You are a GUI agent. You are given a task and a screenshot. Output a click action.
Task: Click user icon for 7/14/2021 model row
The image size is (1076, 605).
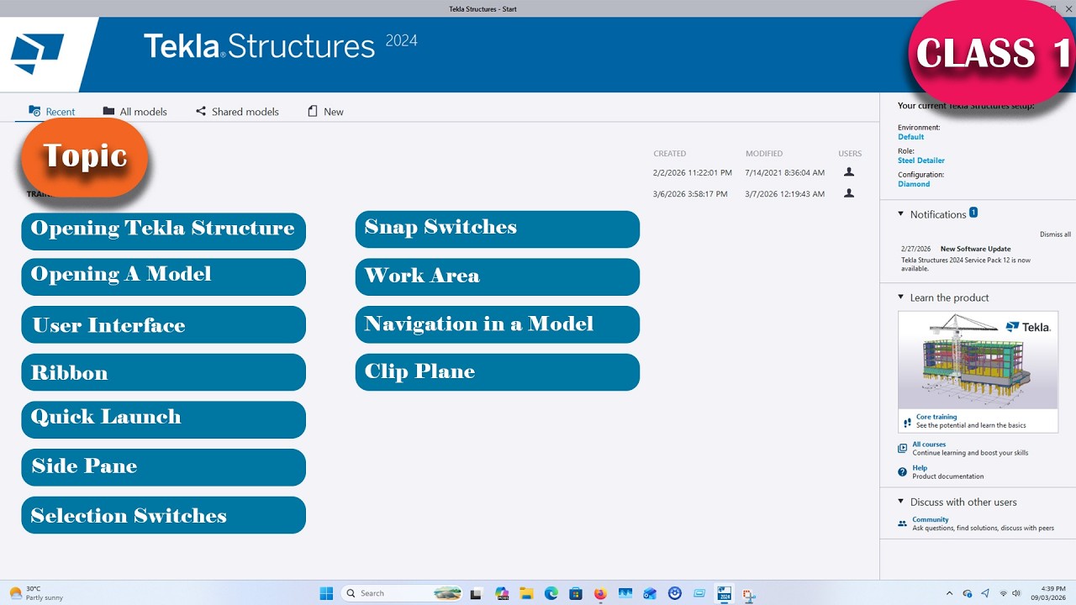pyautogui.click(x=849, y=171)
